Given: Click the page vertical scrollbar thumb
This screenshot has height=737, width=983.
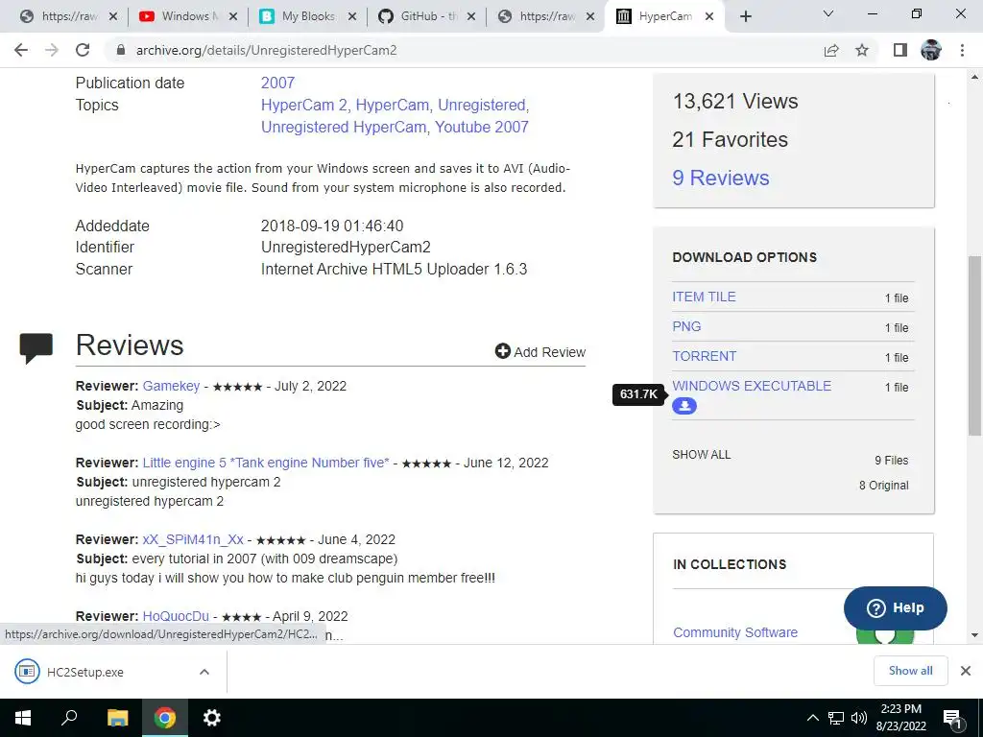Looking at the screenshot, I should 974,345.
